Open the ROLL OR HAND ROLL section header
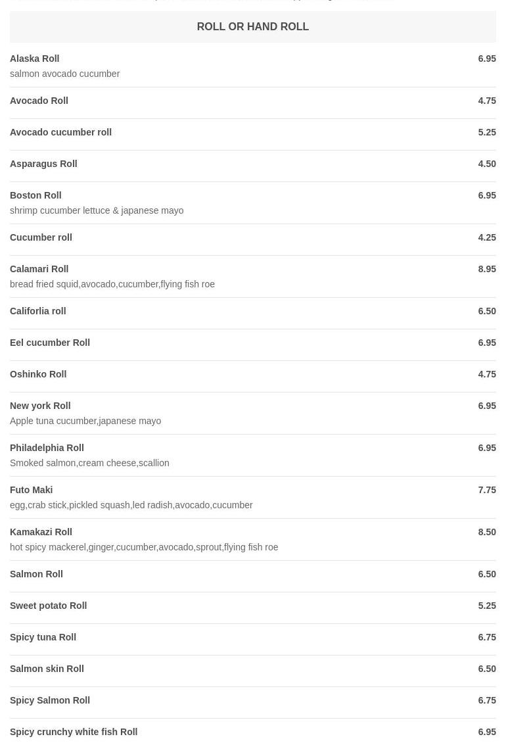The width and height of the screenshot is (506, 743). coord(252,27)
